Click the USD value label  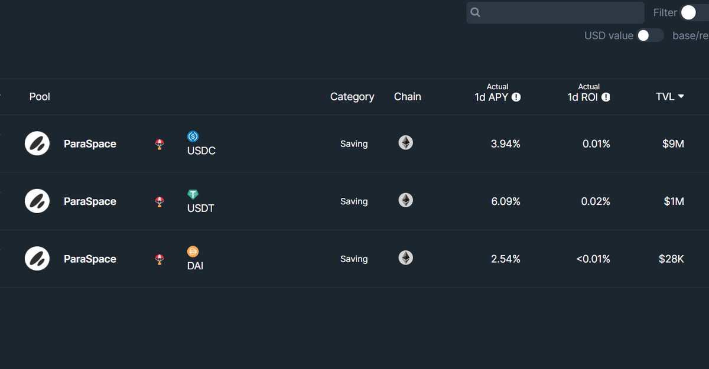(609, 35)
